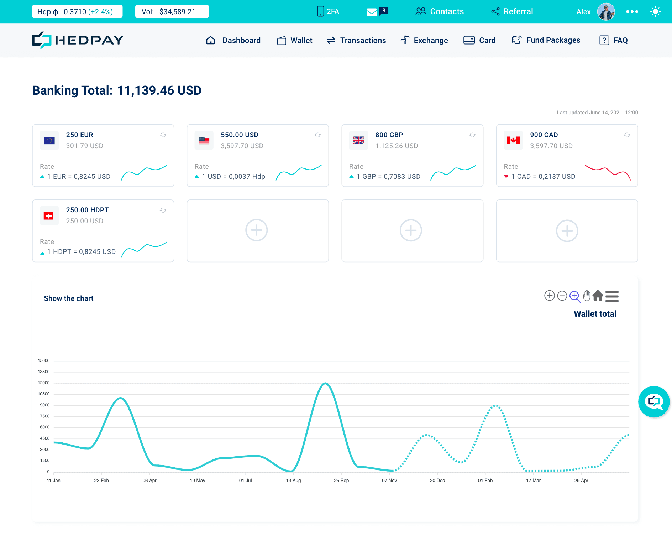Refresh the 250 EUR account card

point(163,135)
